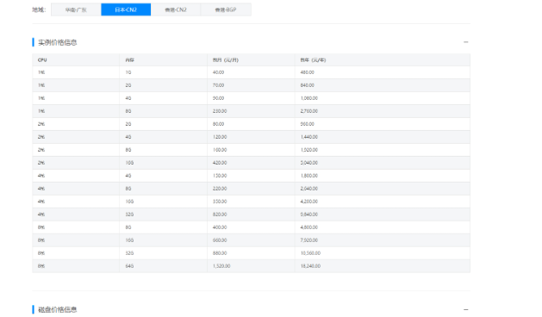
Task: Select the row with yearly price 4,200.00
Action: click(251, 202)
